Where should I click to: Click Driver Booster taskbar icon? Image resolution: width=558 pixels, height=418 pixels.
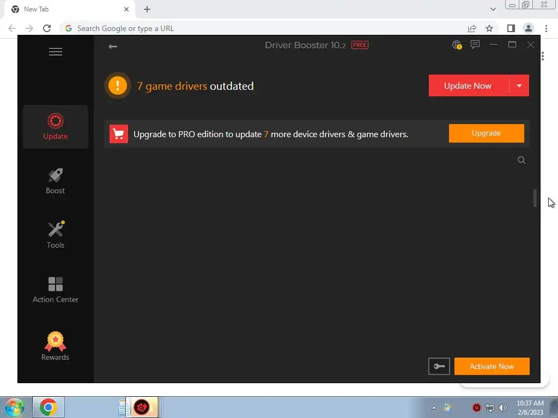point(142,407)
